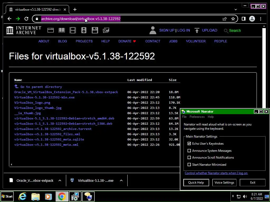270x202 pixels.
Task: Open the downloaded Oracle_V....vbox-extpack item
Action: click(x=31, y=180)
